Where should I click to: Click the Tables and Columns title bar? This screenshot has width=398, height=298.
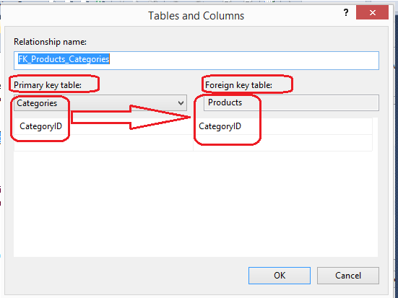(x=196, y=16)
